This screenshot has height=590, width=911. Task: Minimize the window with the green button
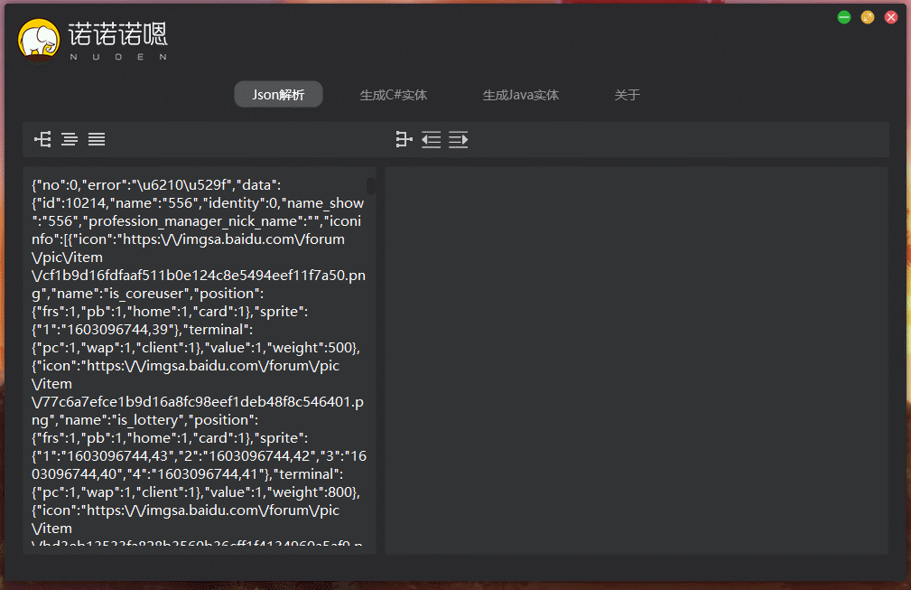(x=844, y=17)
